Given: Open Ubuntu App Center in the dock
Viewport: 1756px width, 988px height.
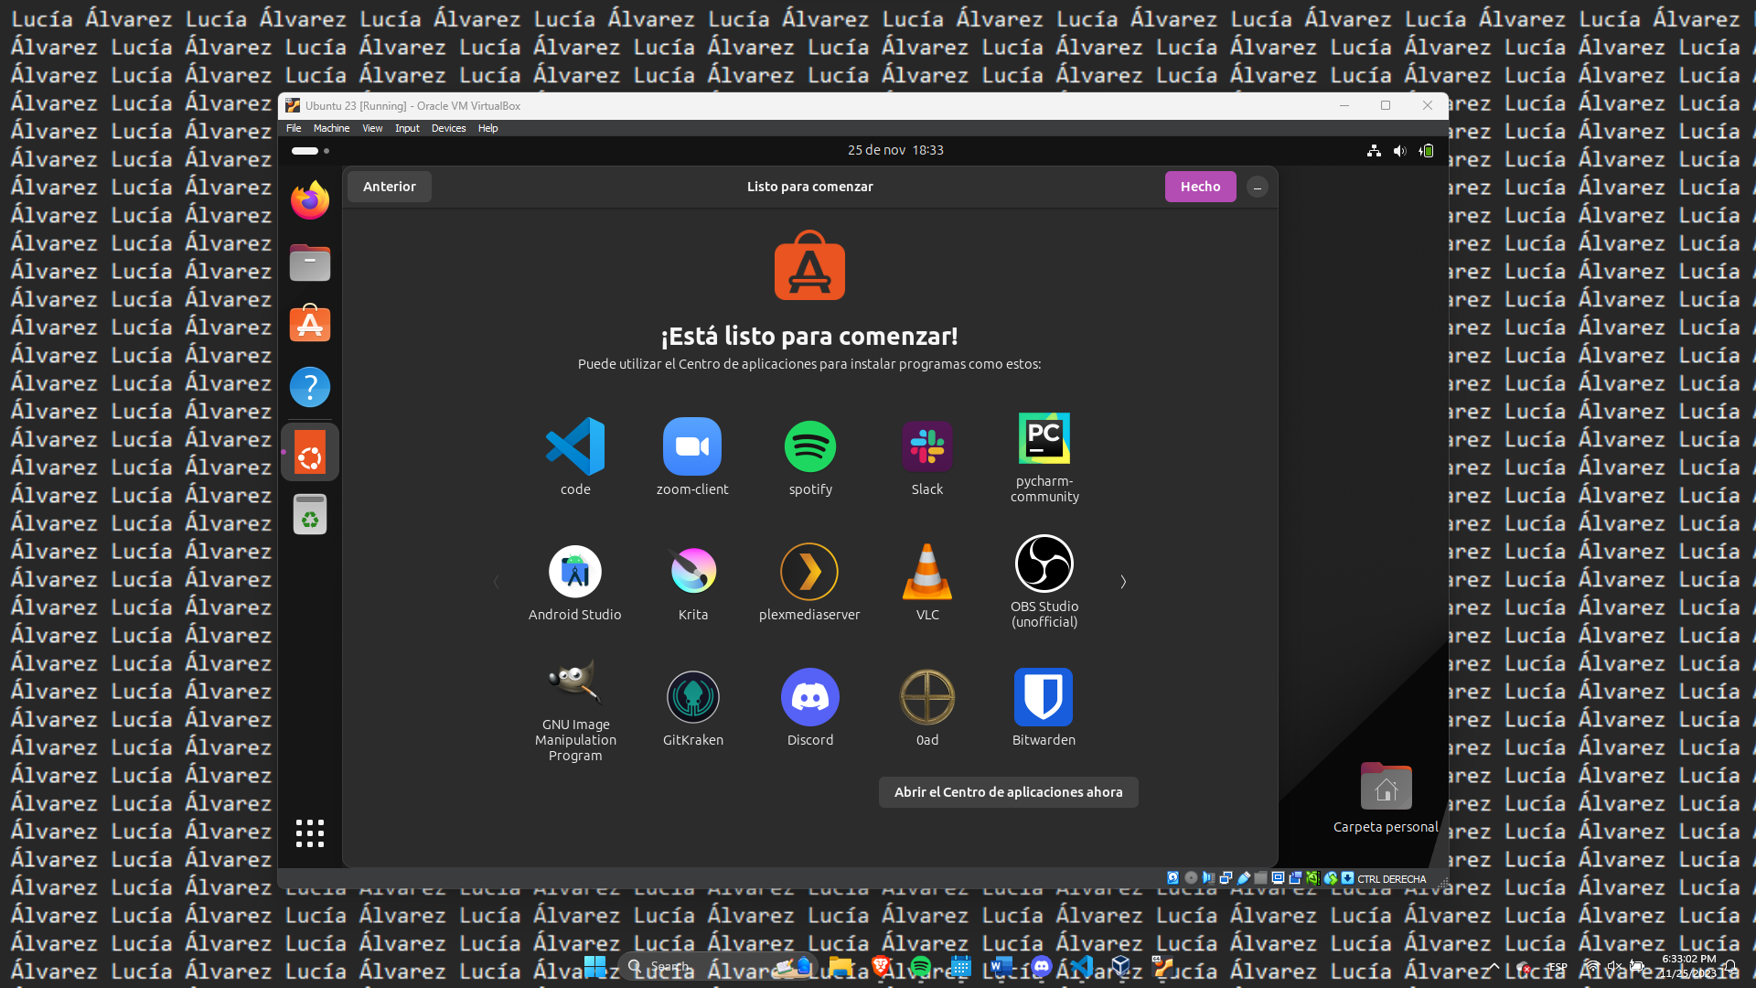Looking at the screenshot, I should pyautogui.click(x=310, y=324).
